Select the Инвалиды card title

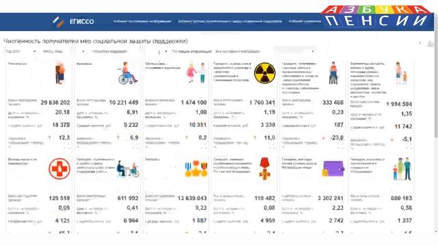[x=84, y=64]
